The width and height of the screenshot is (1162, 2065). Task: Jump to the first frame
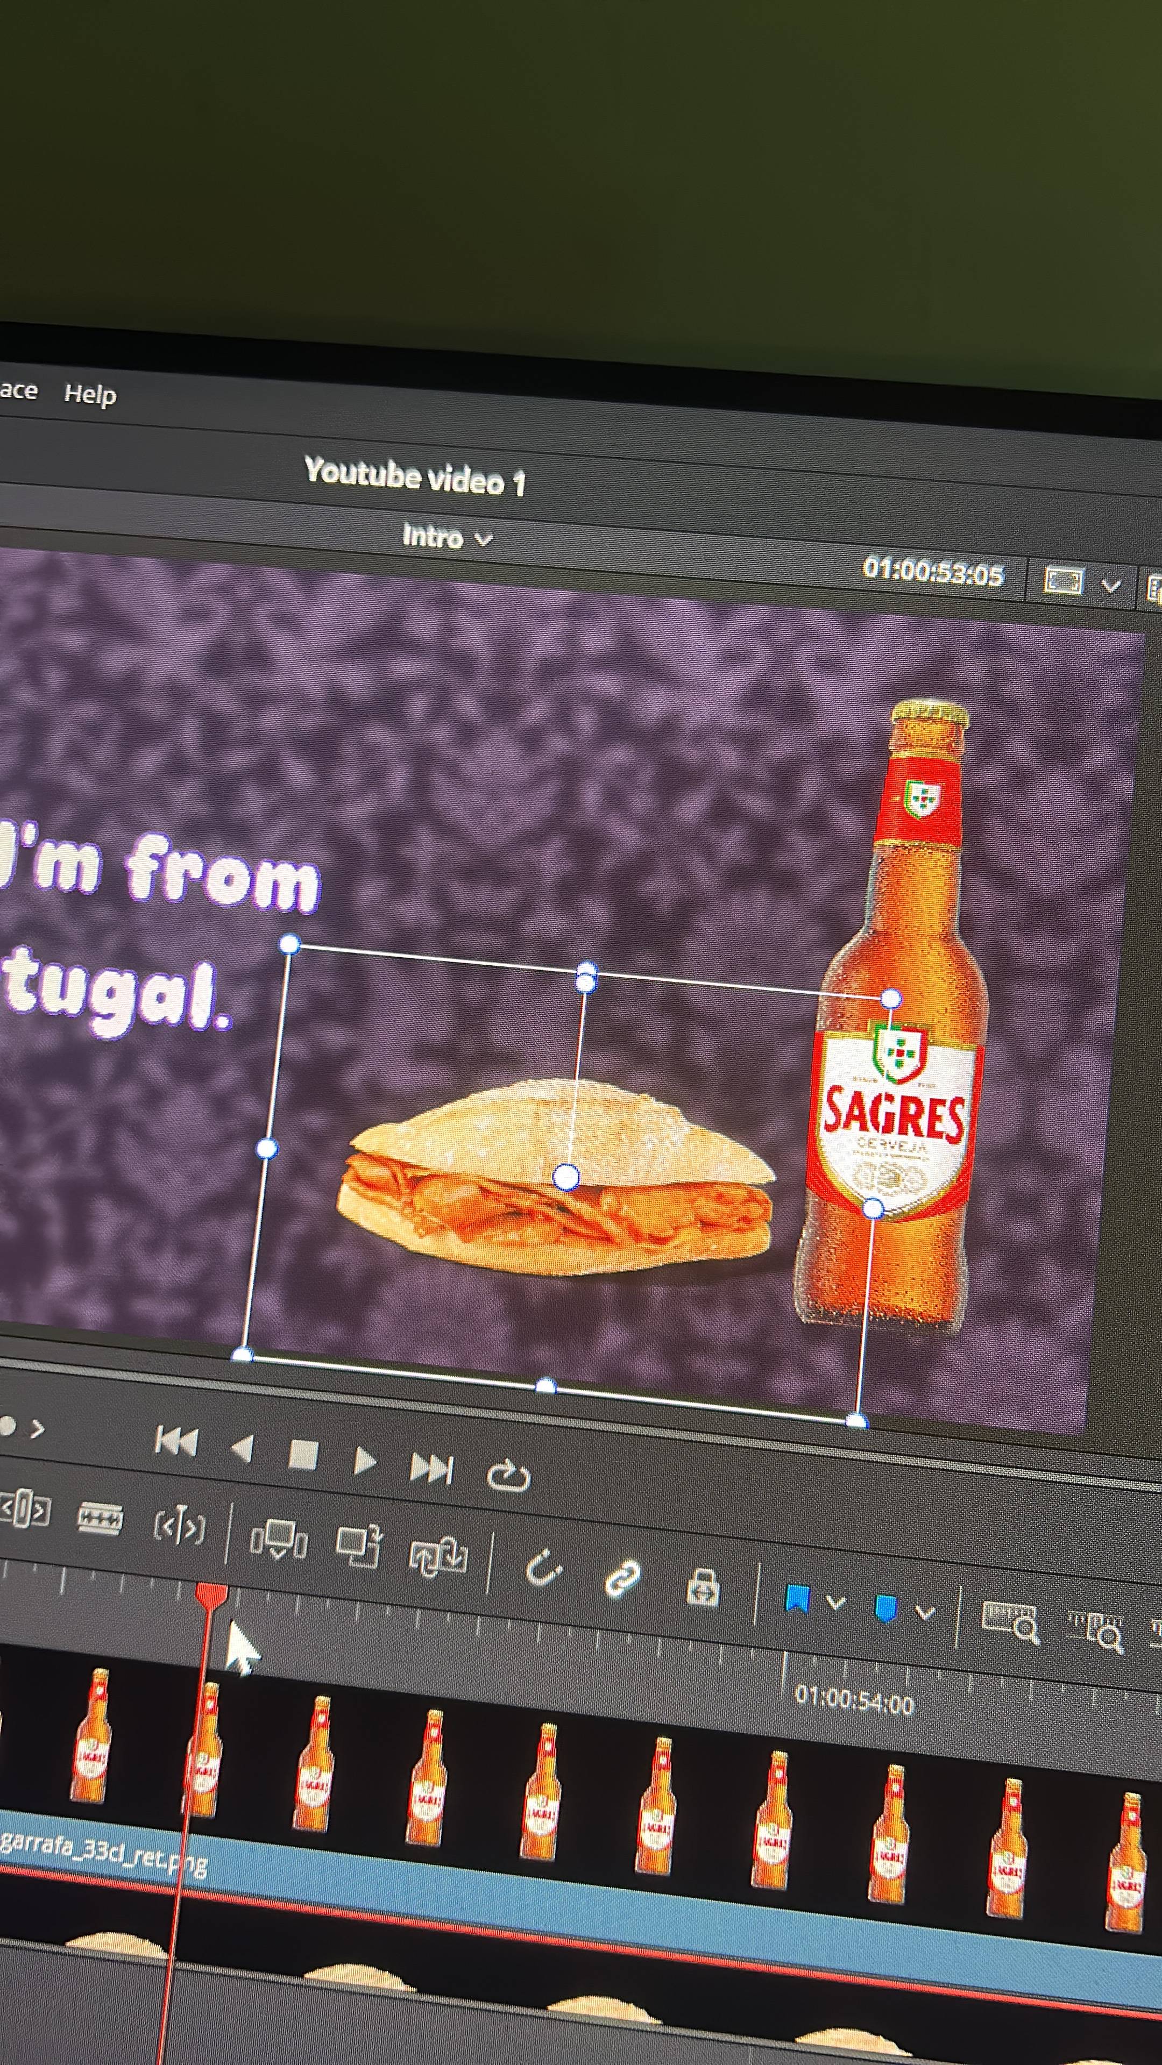click(176, 1441)
